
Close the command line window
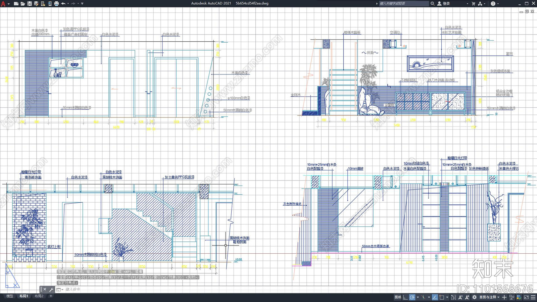[x=45, y=289]
